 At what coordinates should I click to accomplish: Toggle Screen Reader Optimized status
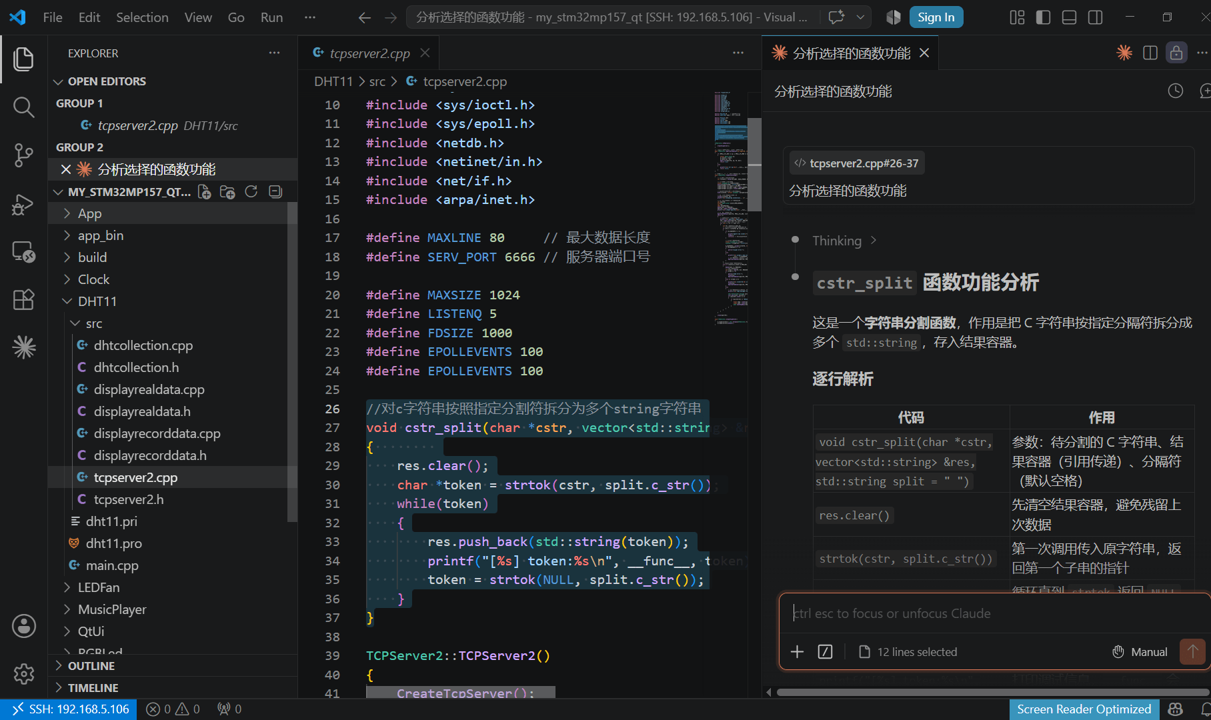coord(1084,709)
